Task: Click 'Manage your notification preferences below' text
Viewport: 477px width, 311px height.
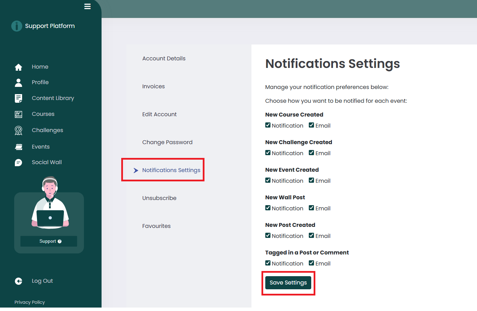Action: (x=327, y=87)
